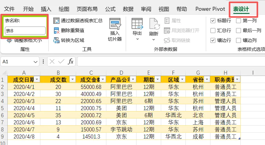Open the 成交金额 column filter dropdown
Image resolution: width=265 pixels, height=145 pixels.
(103, 79)
